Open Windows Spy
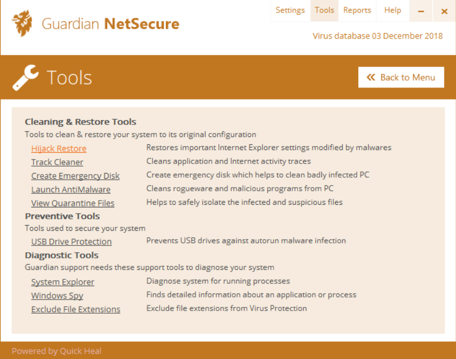This screenshot has width=456, height=359. pyautogui.click(x=57, y=295)
